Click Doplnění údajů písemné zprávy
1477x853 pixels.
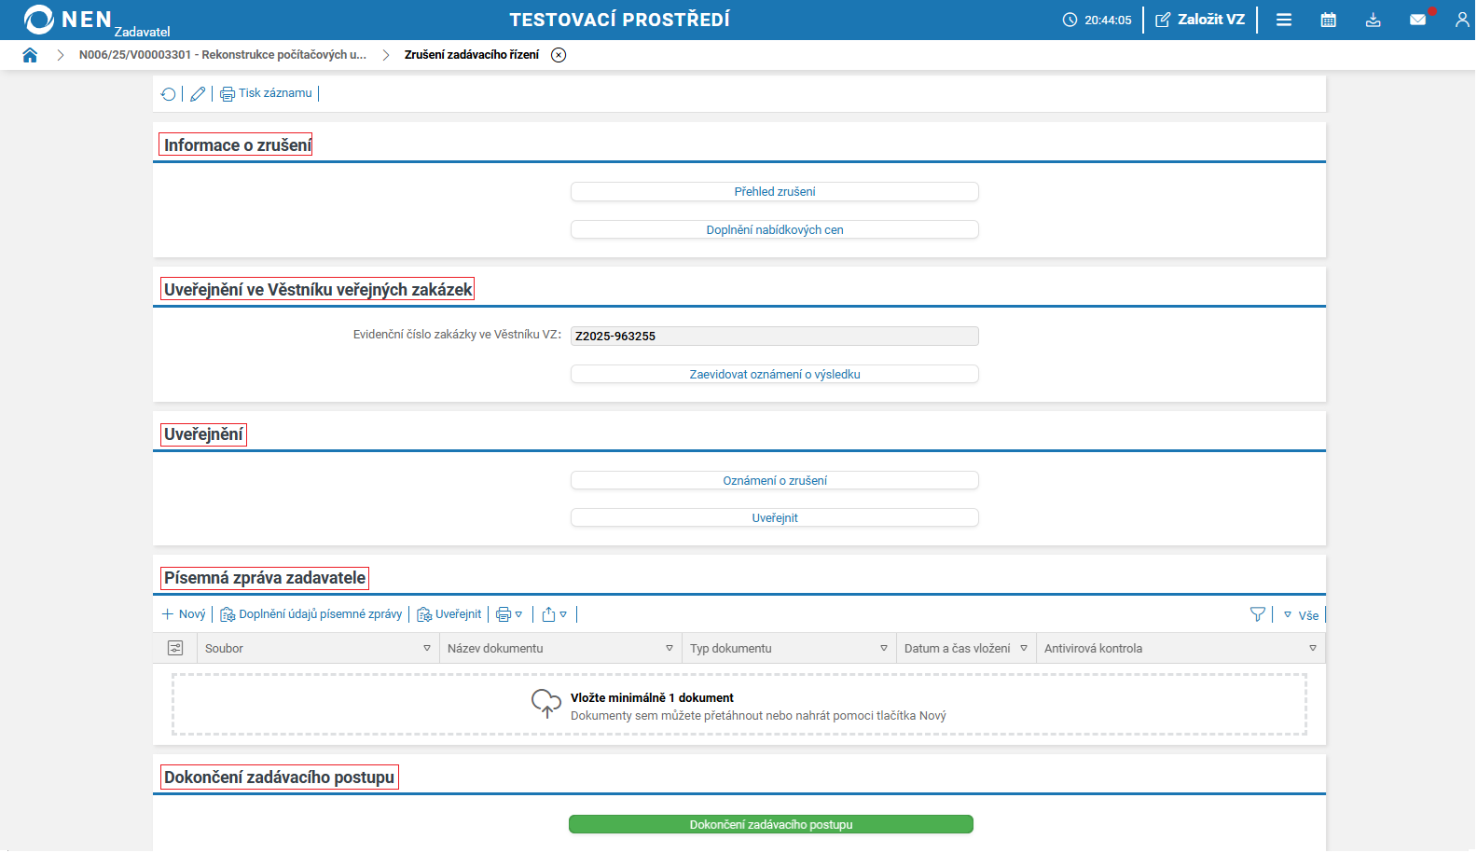click(x=311, y=614)
